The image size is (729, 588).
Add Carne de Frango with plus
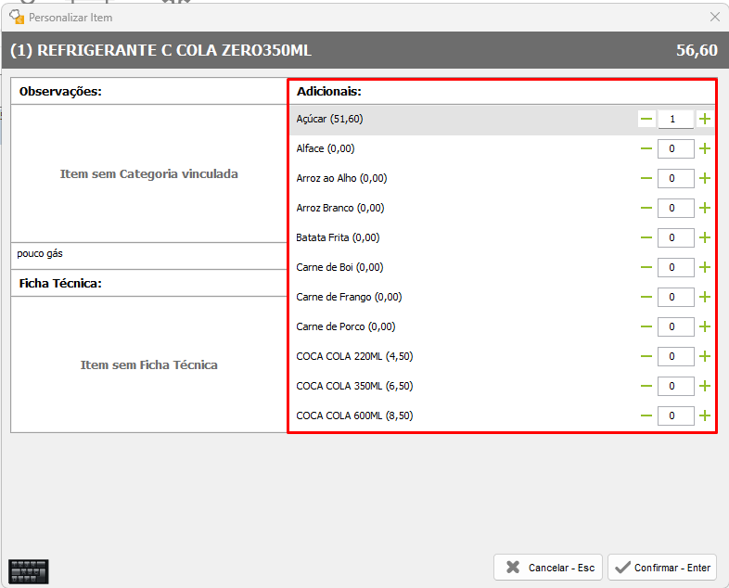pos(704,297)
